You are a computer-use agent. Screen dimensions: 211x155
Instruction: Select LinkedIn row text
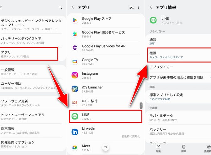click(x=88, y=130)
